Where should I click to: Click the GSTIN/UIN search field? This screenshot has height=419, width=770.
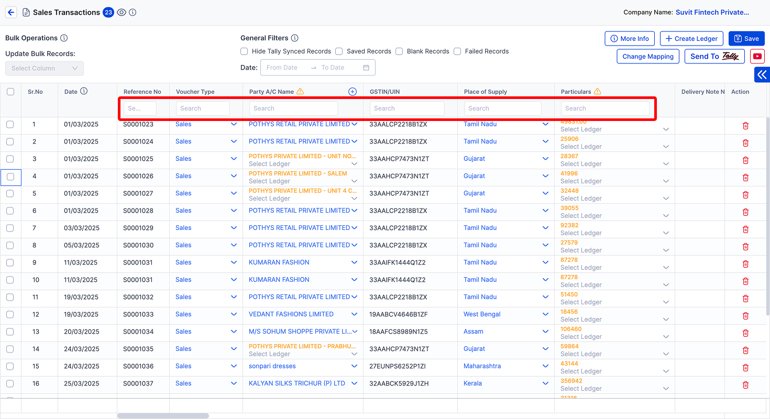tap(407, 108)
